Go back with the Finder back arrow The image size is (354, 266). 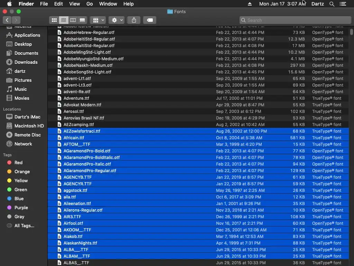coord(7,20)
